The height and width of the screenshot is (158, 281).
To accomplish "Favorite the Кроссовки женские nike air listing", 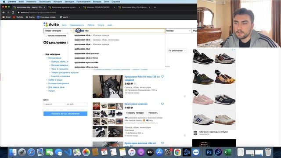I will pos(162,143).
